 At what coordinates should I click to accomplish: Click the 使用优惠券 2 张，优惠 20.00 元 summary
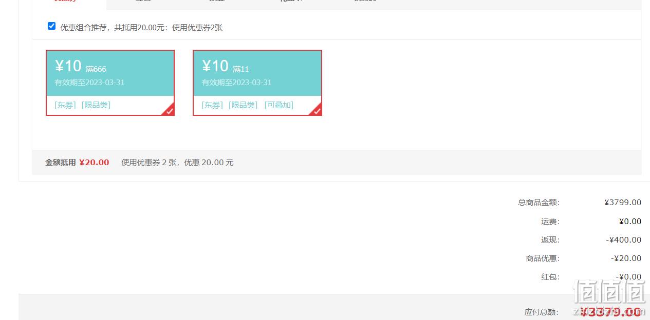177,163
